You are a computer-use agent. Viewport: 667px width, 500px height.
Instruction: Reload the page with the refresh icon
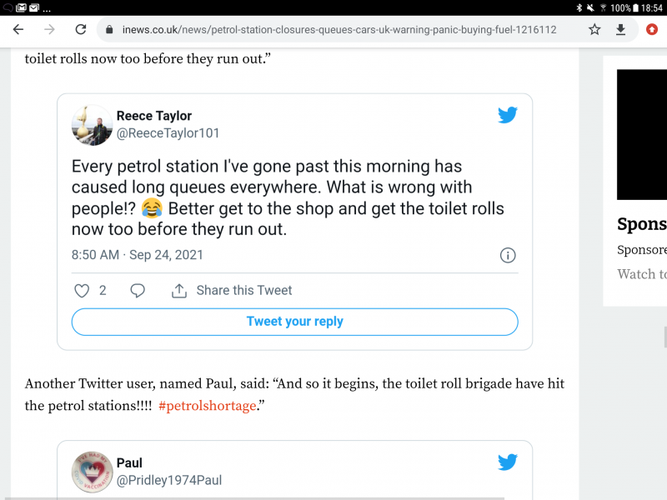pyautogui.click(x=80, y=28)
